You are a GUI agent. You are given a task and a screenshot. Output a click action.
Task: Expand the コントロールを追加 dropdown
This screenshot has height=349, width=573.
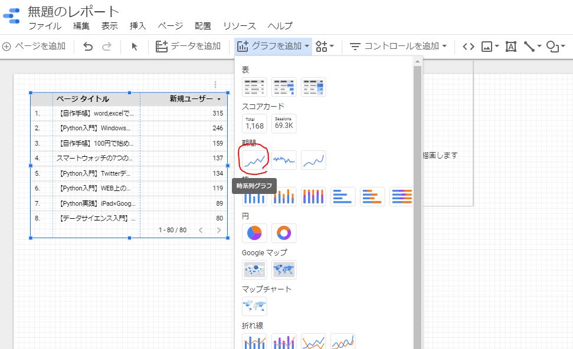click(398, 46)
